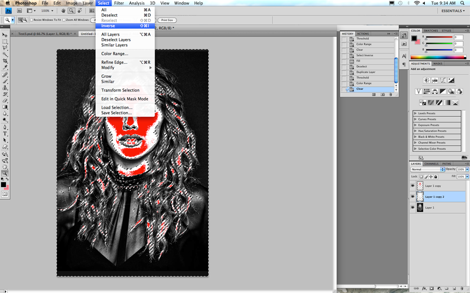Toggle lock all icon in Layers panel
The width and height of the screenshot is (470, 293).
436,177
